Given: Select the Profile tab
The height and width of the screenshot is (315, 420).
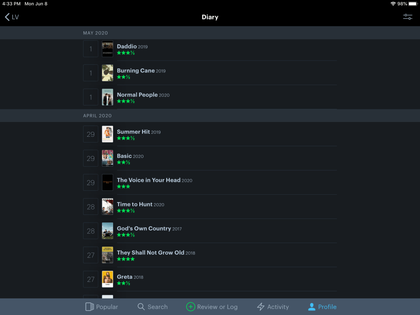Looking at the screenshot, I should coord(322,307).
